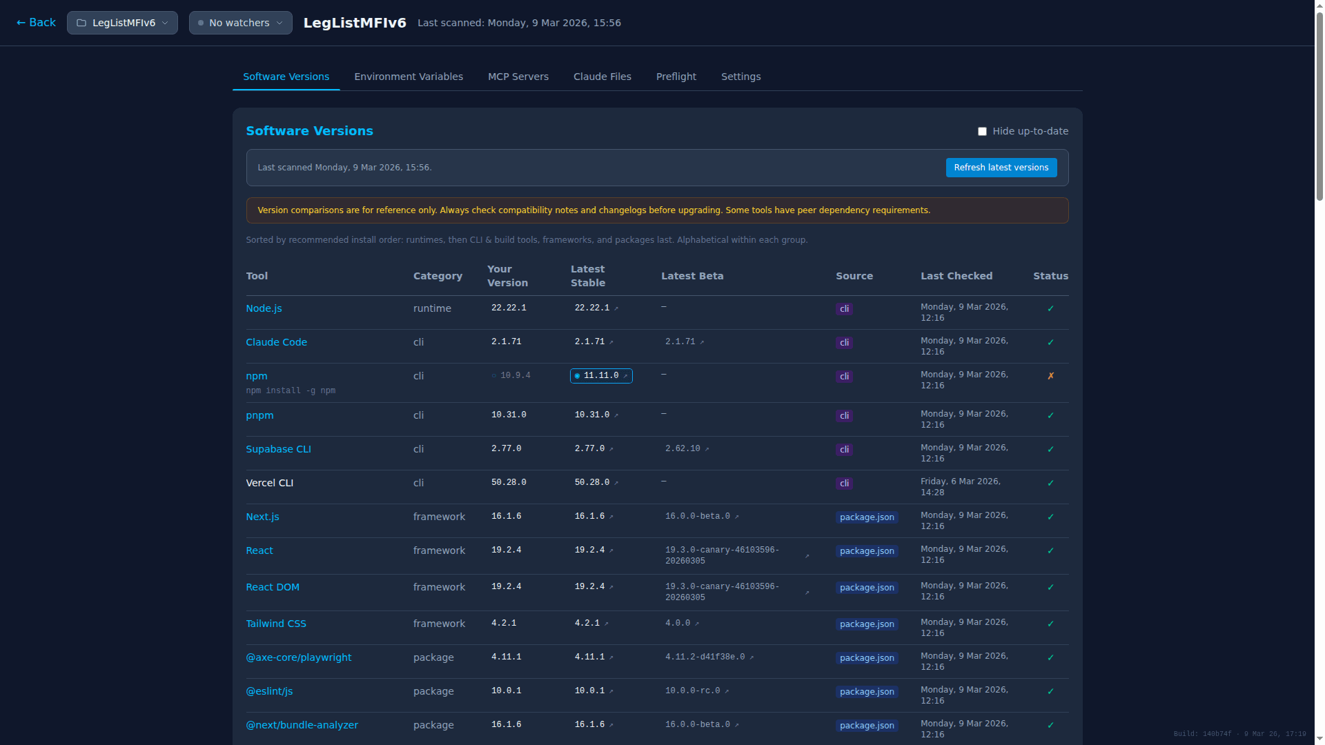
Task: Open the React tool link
Action: [x=259, y=550]
